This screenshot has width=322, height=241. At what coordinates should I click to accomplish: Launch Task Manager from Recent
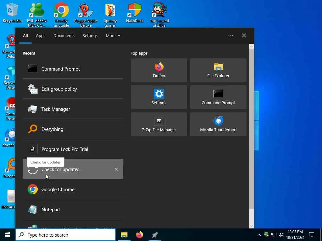coord(73,109)
